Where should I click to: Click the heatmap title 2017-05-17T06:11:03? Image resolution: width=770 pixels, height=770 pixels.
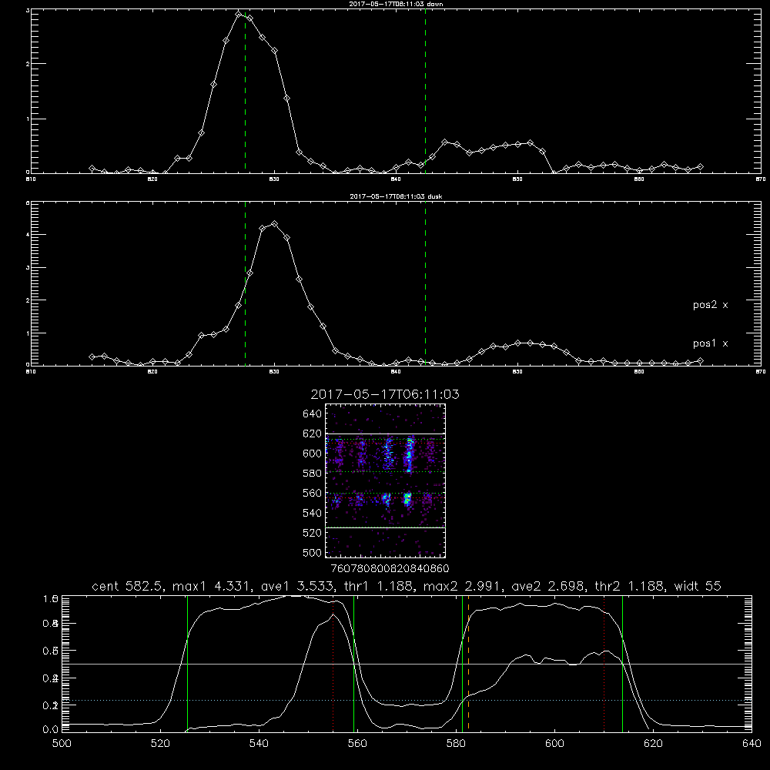pos(385,394)
